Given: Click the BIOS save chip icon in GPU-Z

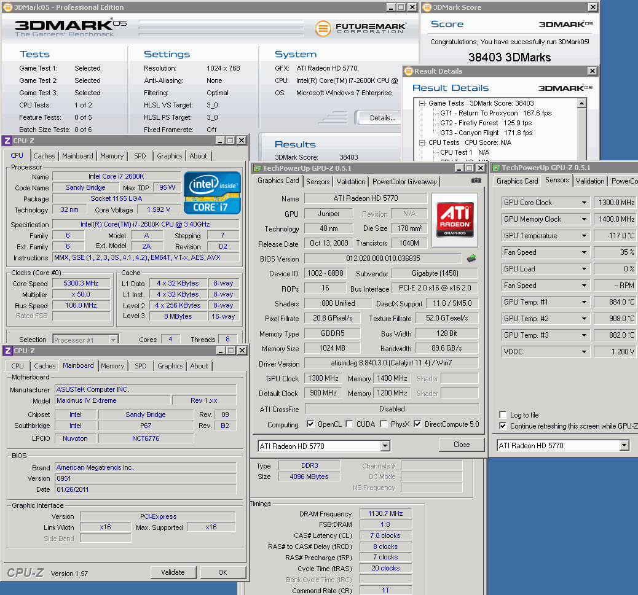Looking at the screenshot, I should pyautogui.click(x=471, y=258).
